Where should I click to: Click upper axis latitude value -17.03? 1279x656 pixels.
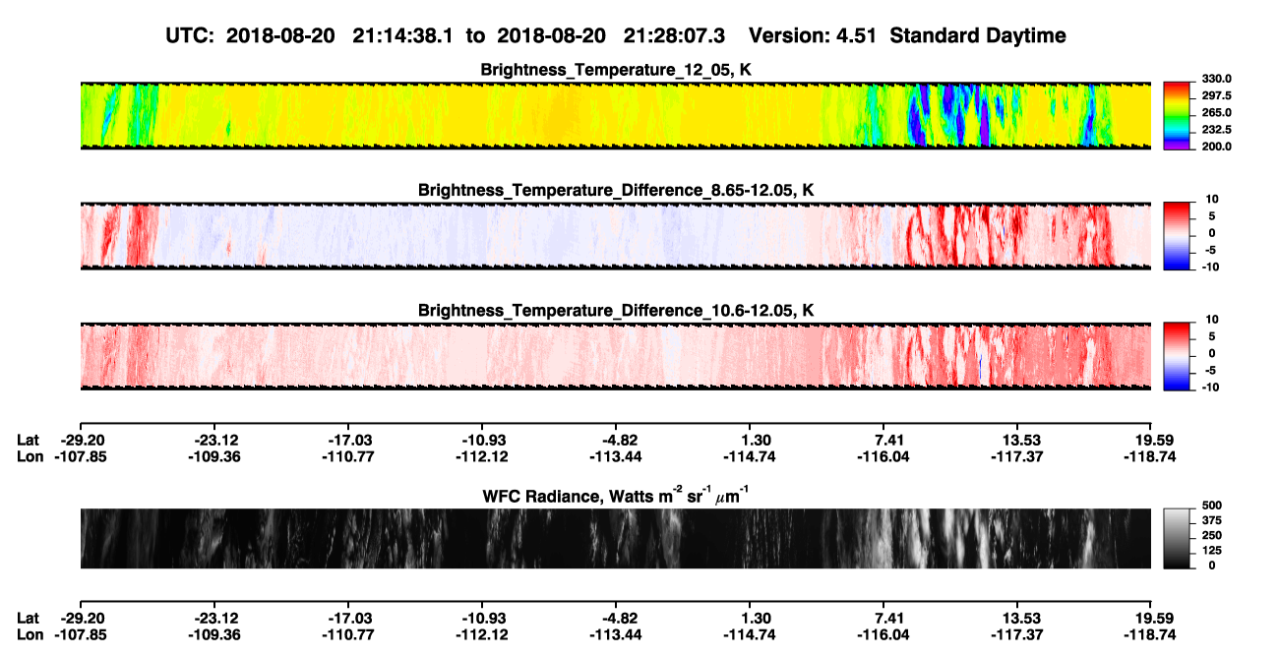click(349, 440)
